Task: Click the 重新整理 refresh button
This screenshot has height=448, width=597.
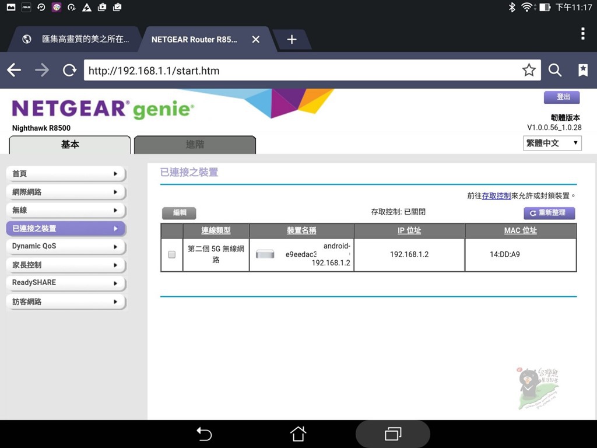Action: click(549, 213)
